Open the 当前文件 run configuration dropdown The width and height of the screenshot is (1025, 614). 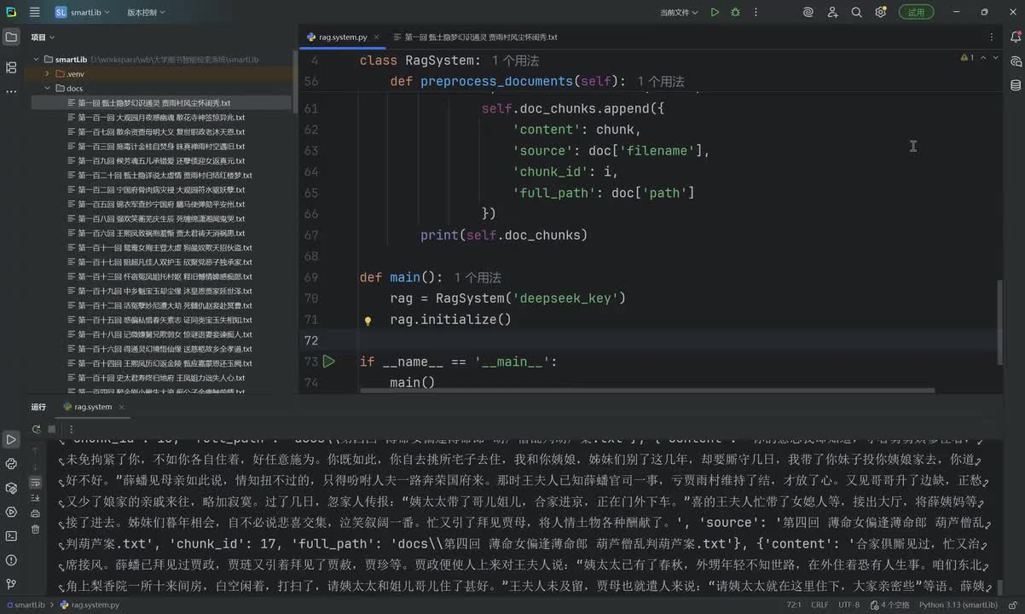click(679, 12)
